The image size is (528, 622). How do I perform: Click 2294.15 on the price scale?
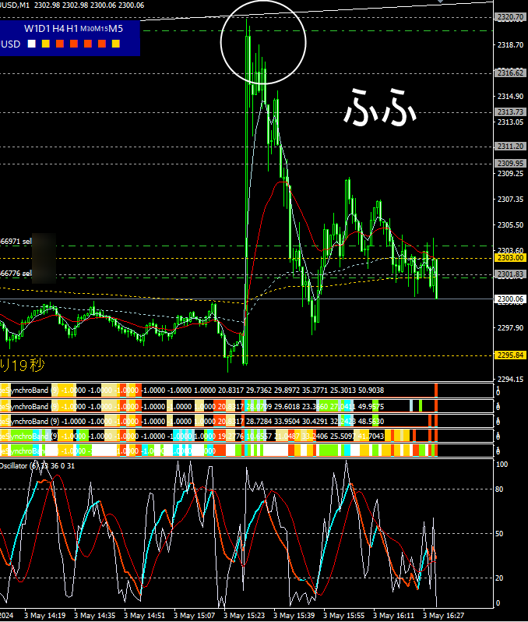pos(510,380)
